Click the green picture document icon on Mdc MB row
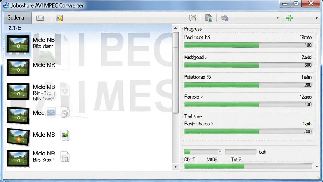 click(65, 135)
